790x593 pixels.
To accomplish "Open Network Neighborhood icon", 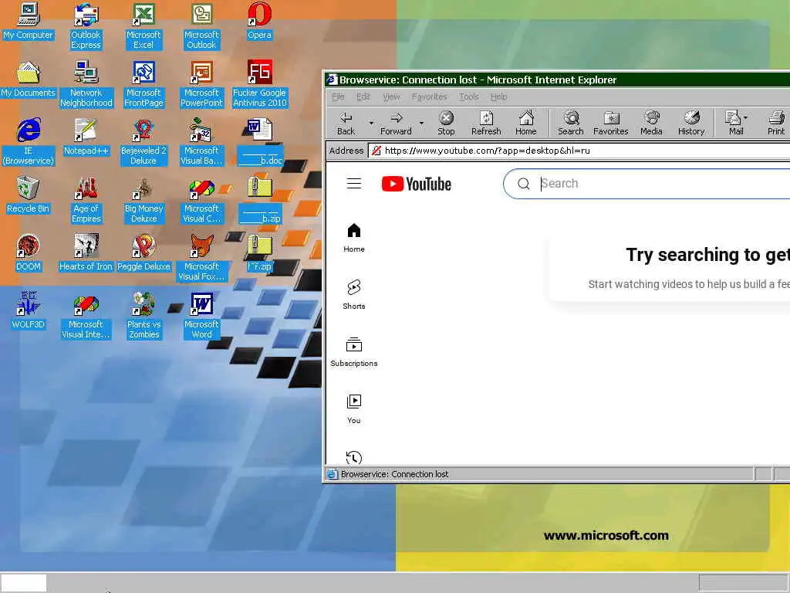I will [86, 84].
